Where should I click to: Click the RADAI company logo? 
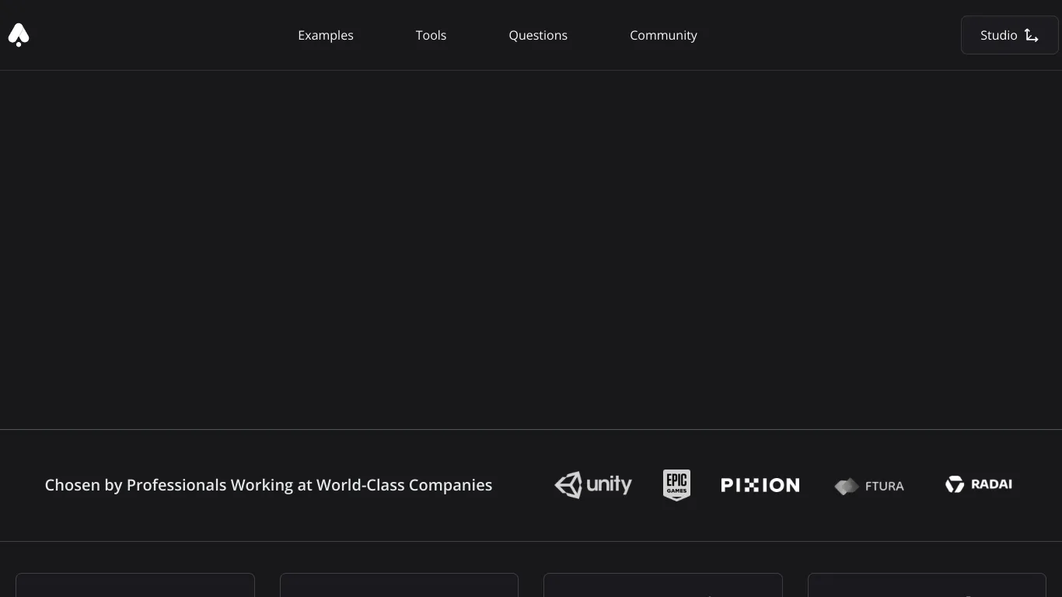979,484
